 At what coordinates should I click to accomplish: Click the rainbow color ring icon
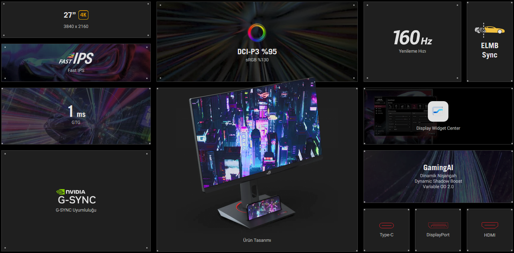pyautogui.click(x=257, y=32)
